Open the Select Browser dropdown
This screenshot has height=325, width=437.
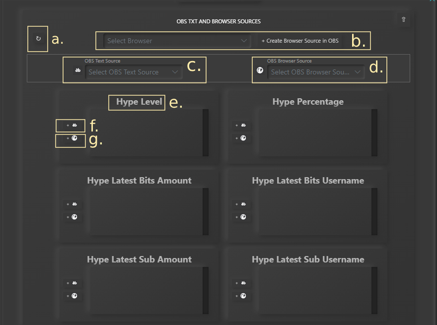(177, 41)
